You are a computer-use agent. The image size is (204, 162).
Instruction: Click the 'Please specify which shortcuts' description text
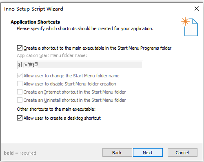[85, 28]
